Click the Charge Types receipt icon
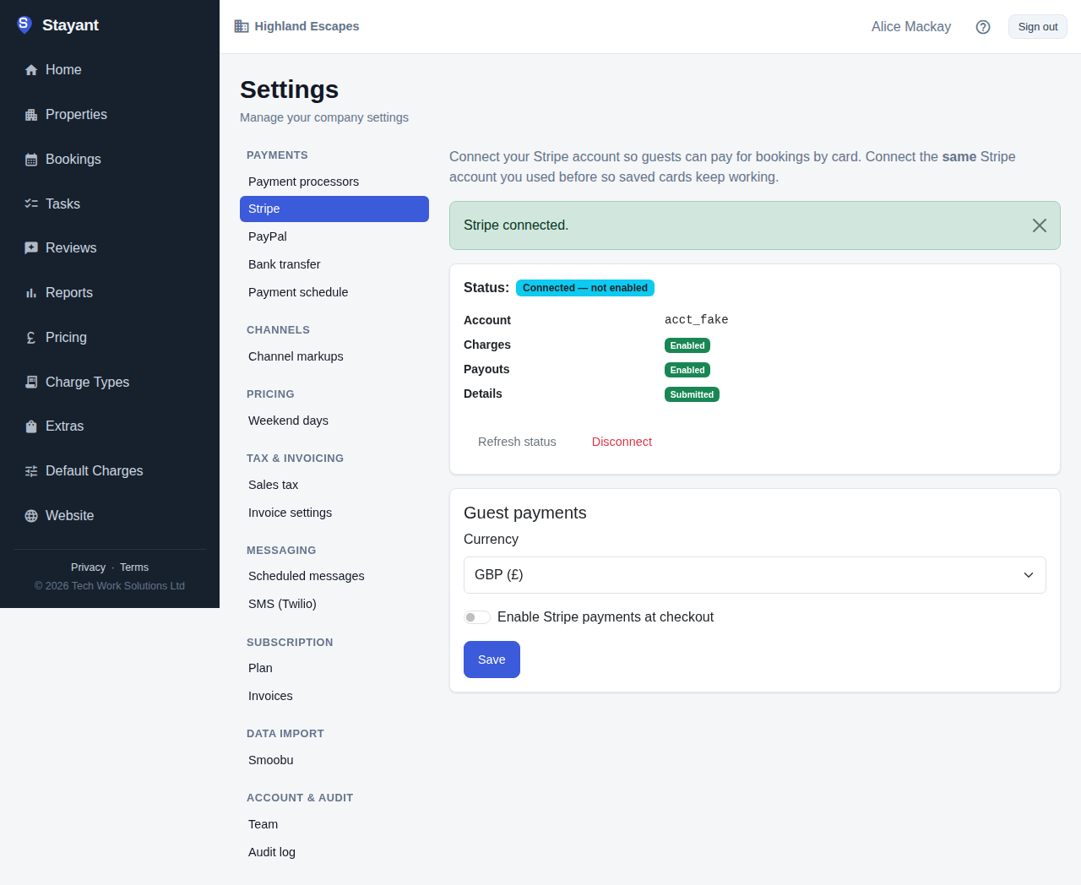The width and height of the screenshot is (1081, 885). point(31,382)
